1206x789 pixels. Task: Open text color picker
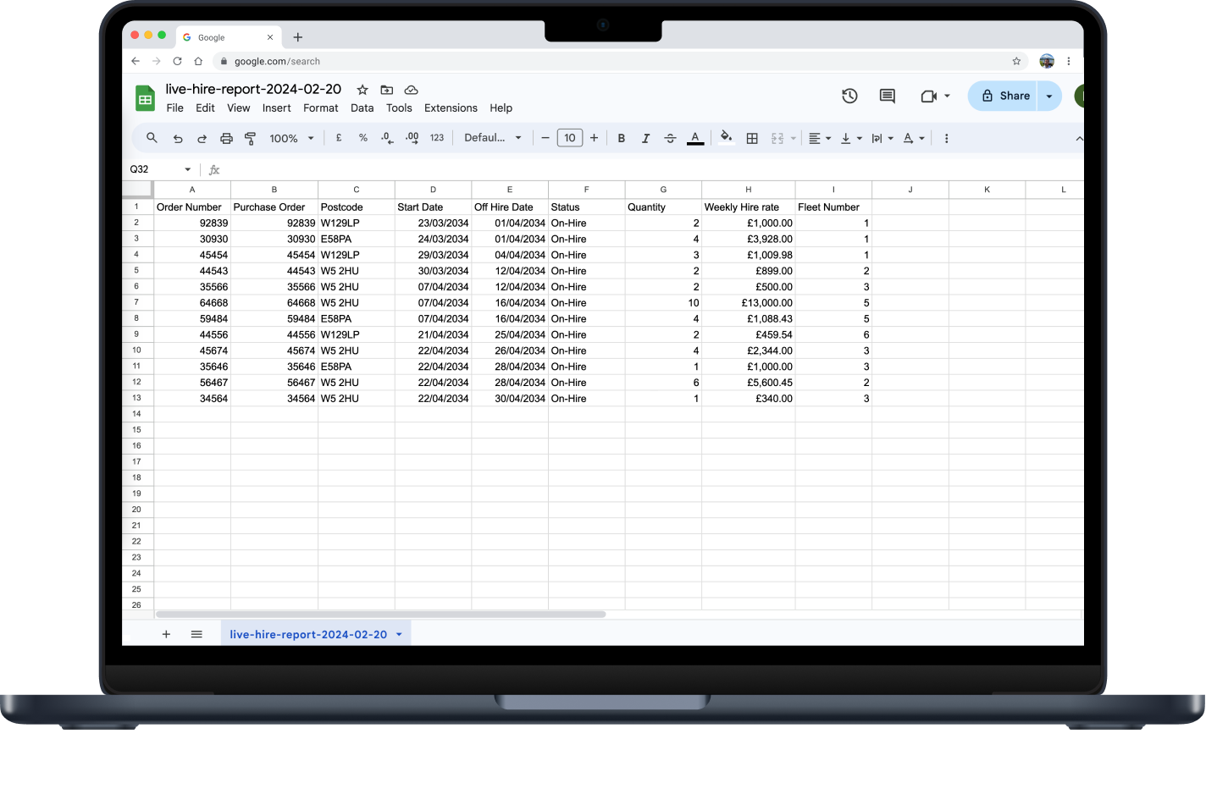point(695,138)
